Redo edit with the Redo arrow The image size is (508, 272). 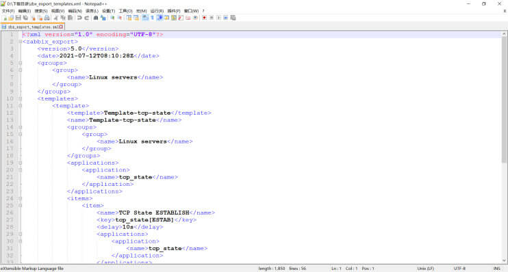pos(87,18)
